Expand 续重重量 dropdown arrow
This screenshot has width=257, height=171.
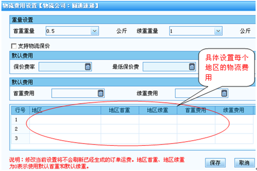(218, 31)
